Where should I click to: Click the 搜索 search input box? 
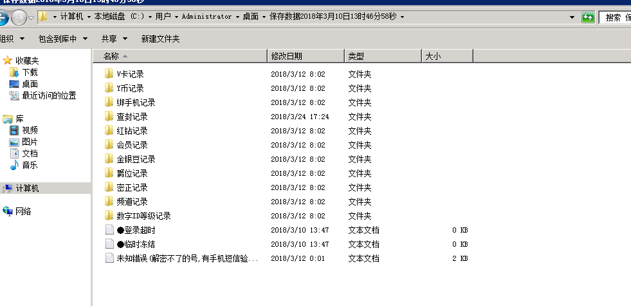[x=616, y=17]
